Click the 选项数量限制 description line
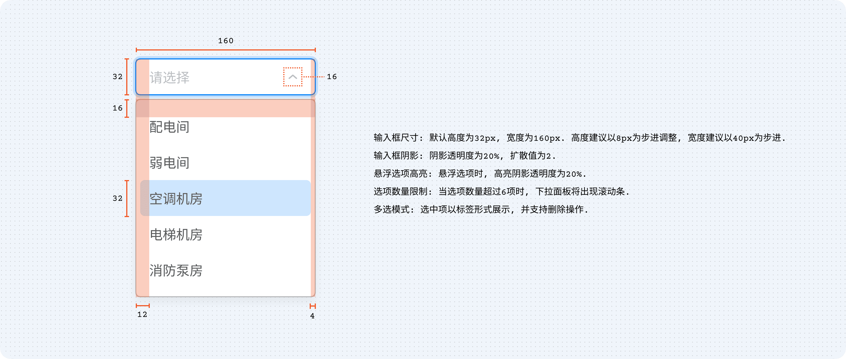Viewport: 846px width, 359px height. (x=501, y=191)
